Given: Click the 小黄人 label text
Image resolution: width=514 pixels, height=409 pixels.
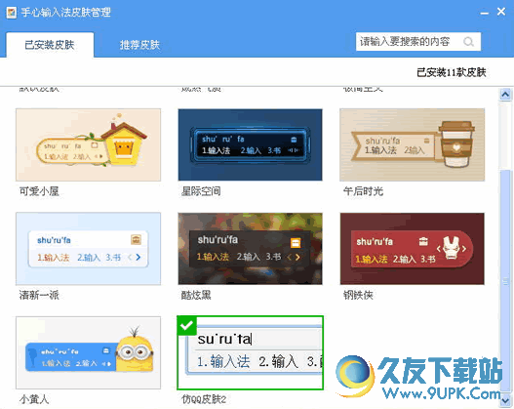Looking at the screenshot, I should (34, 399).
